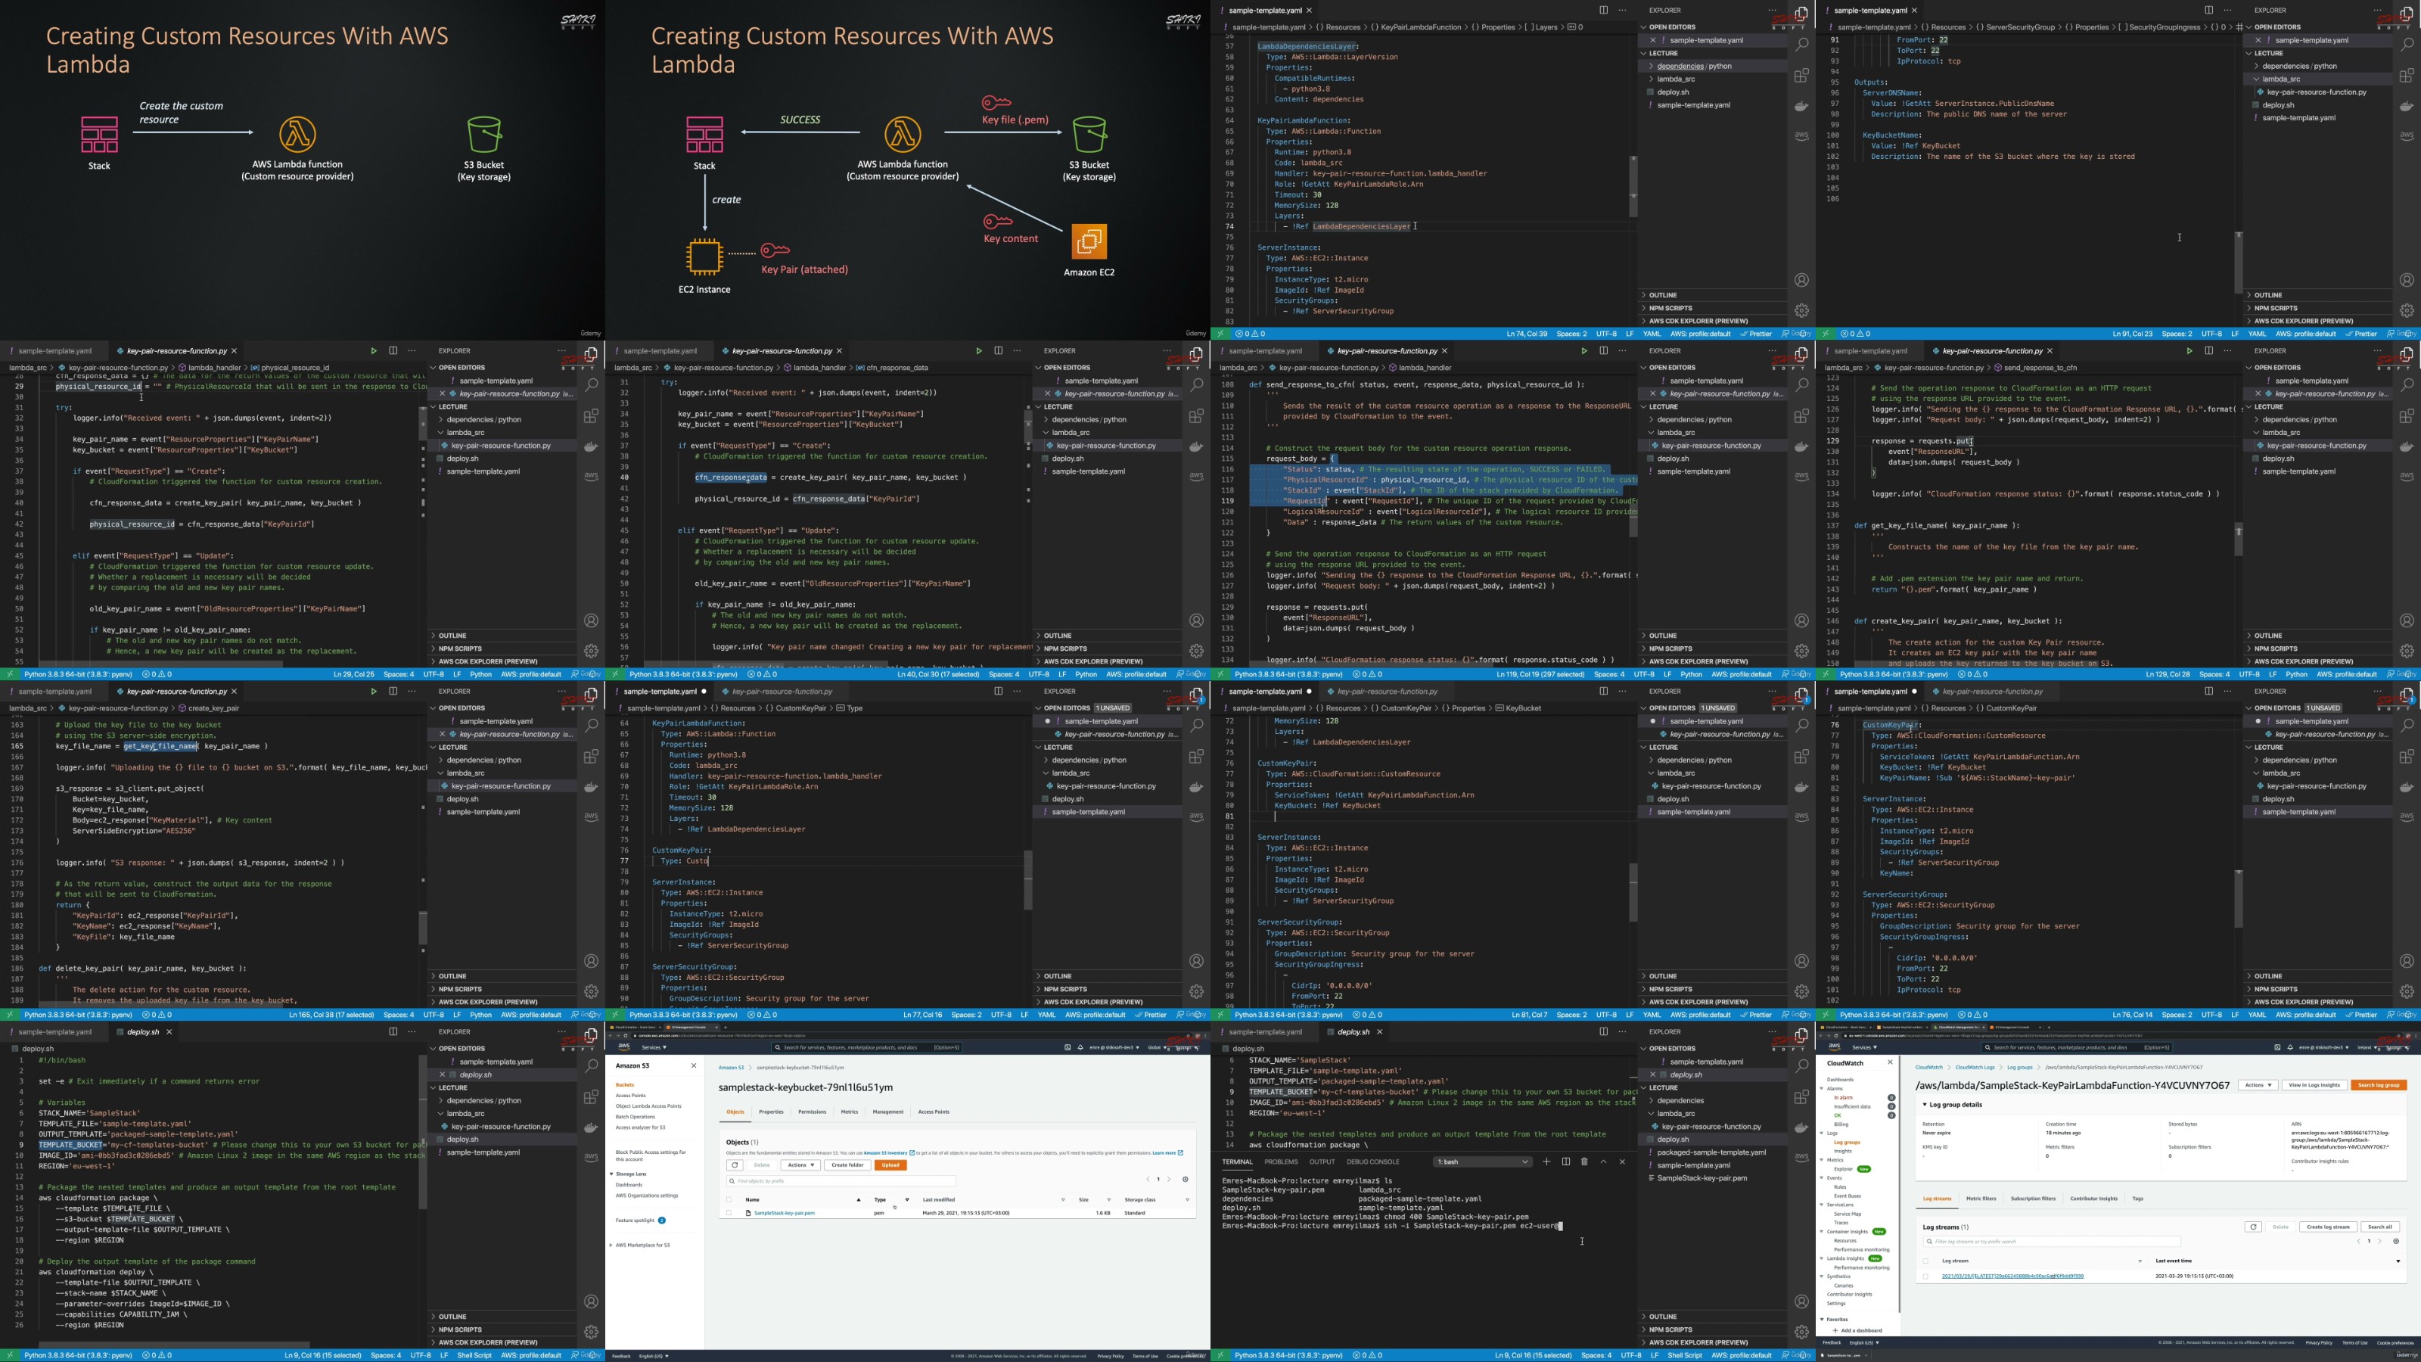Reload the S3 console browser page
2421x1362 pixels.
tap(626, 1037)
